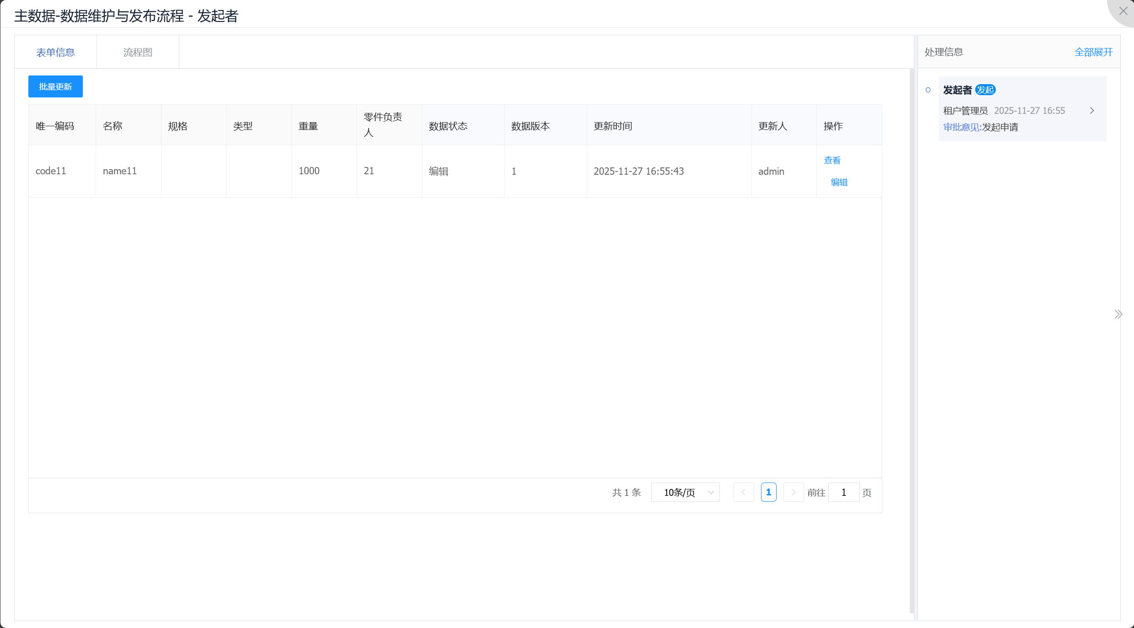
Task: Click 编辑 link for code11 row
Action: click(839, 182)
